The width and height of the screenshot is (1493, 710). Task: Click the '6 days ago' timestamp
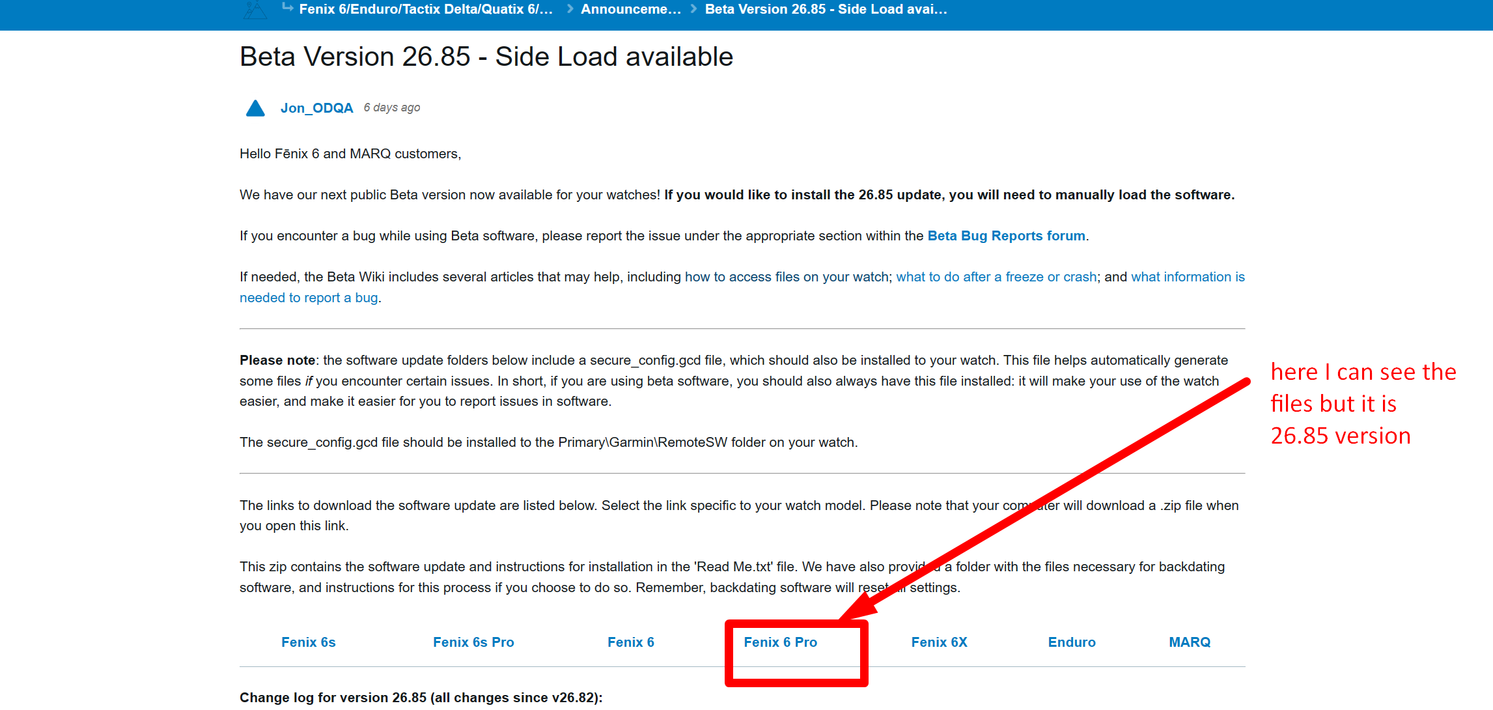point(392,107)
